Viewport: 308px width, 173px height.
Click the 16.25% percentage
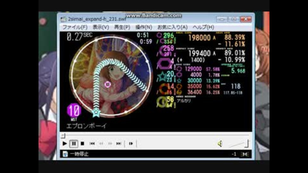(213, 92)
